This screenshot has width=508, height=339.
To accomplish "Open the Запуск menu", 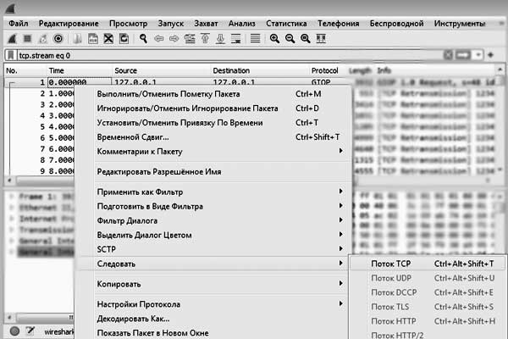I will point(171,24).
